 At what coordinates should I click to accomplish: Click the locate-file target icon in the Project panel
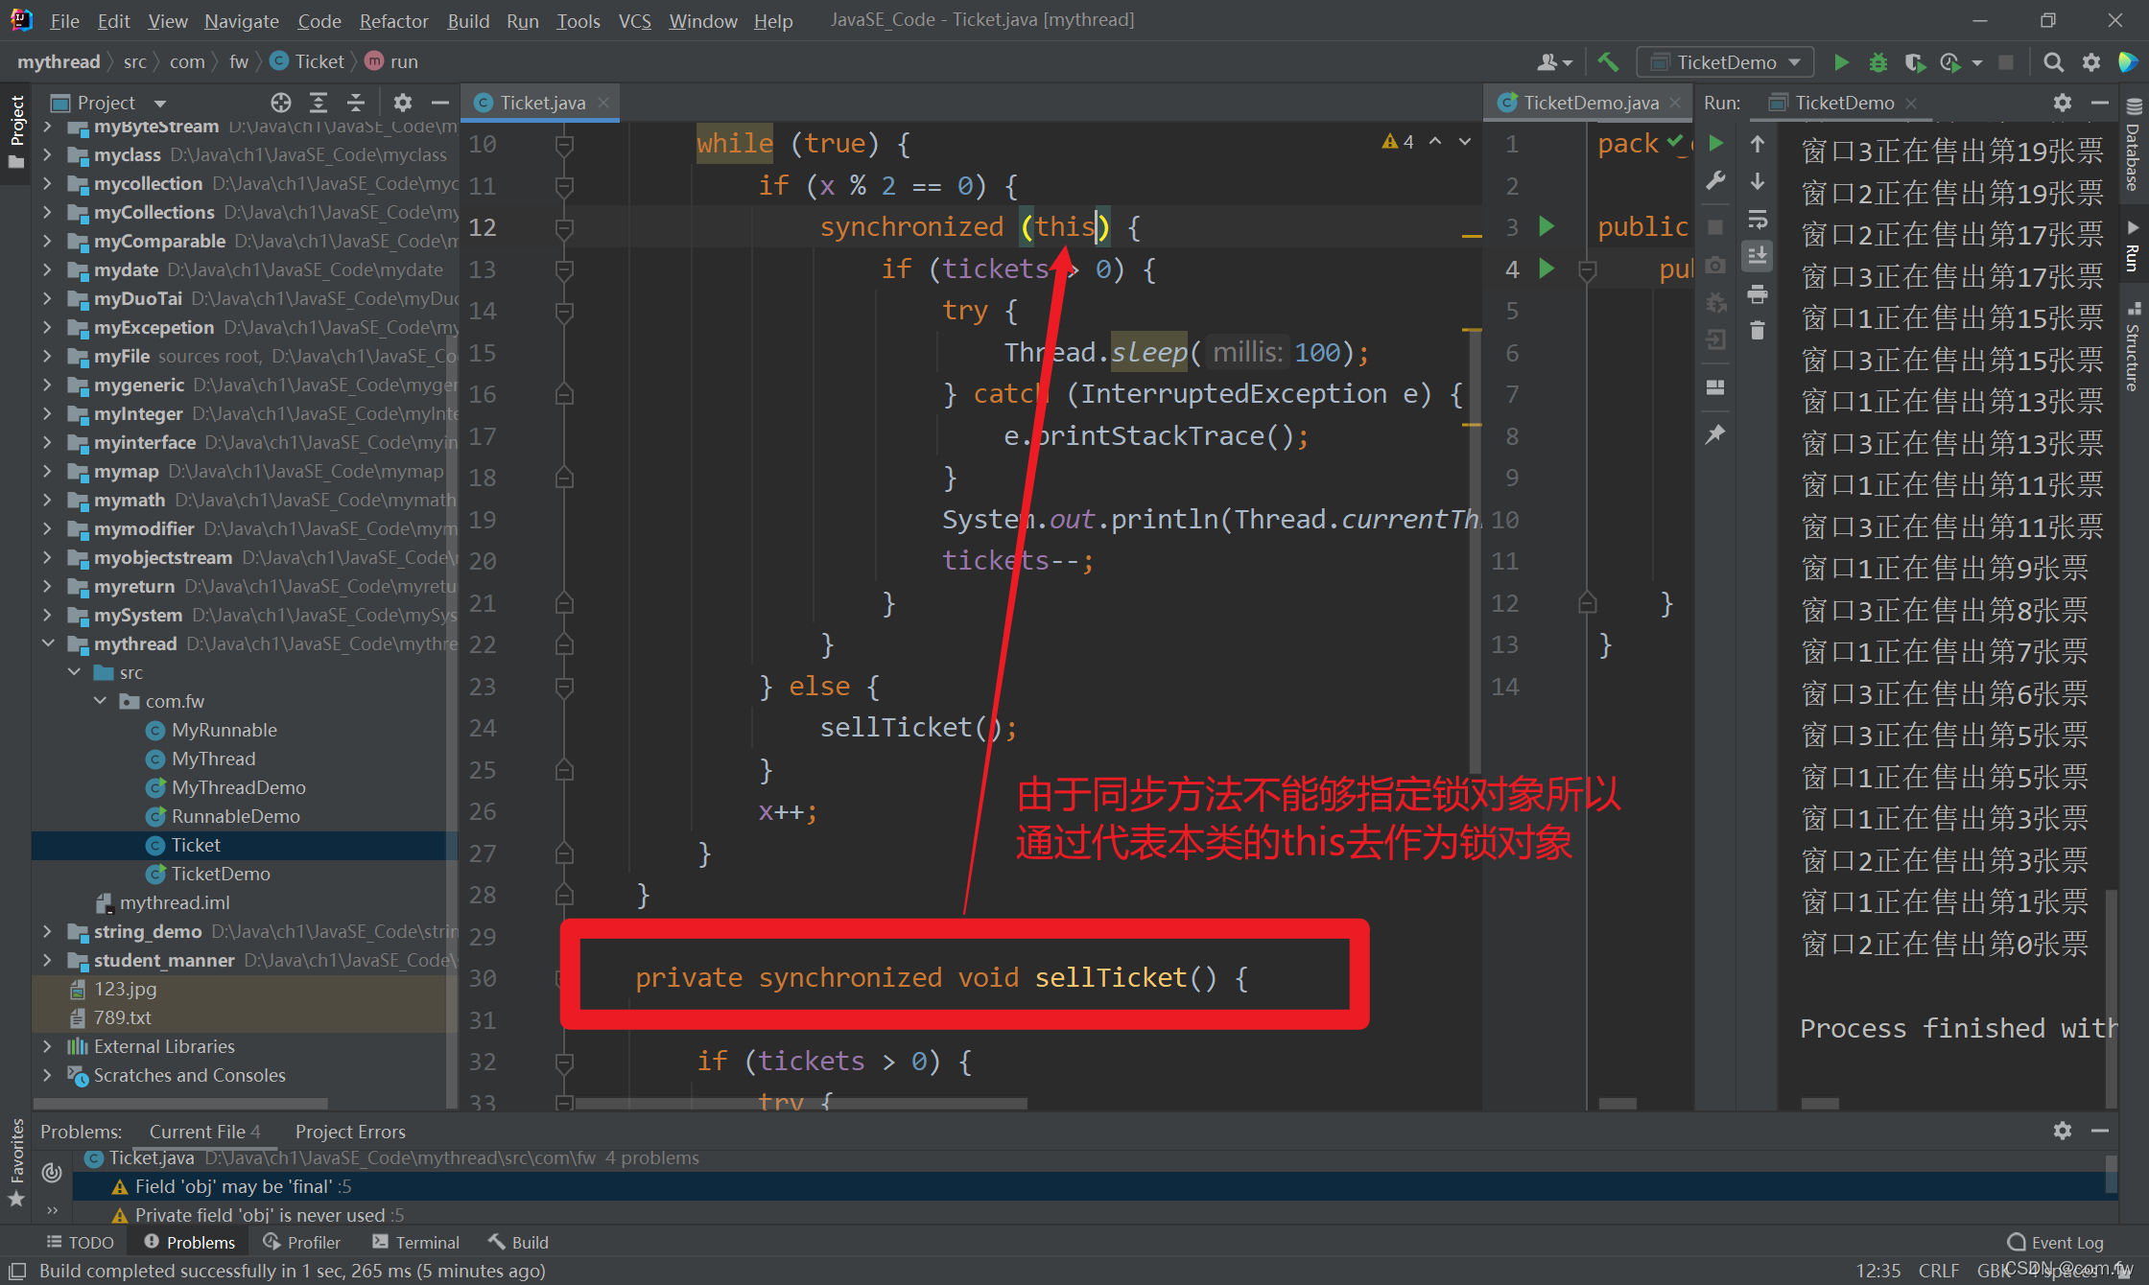pos(280,103)
